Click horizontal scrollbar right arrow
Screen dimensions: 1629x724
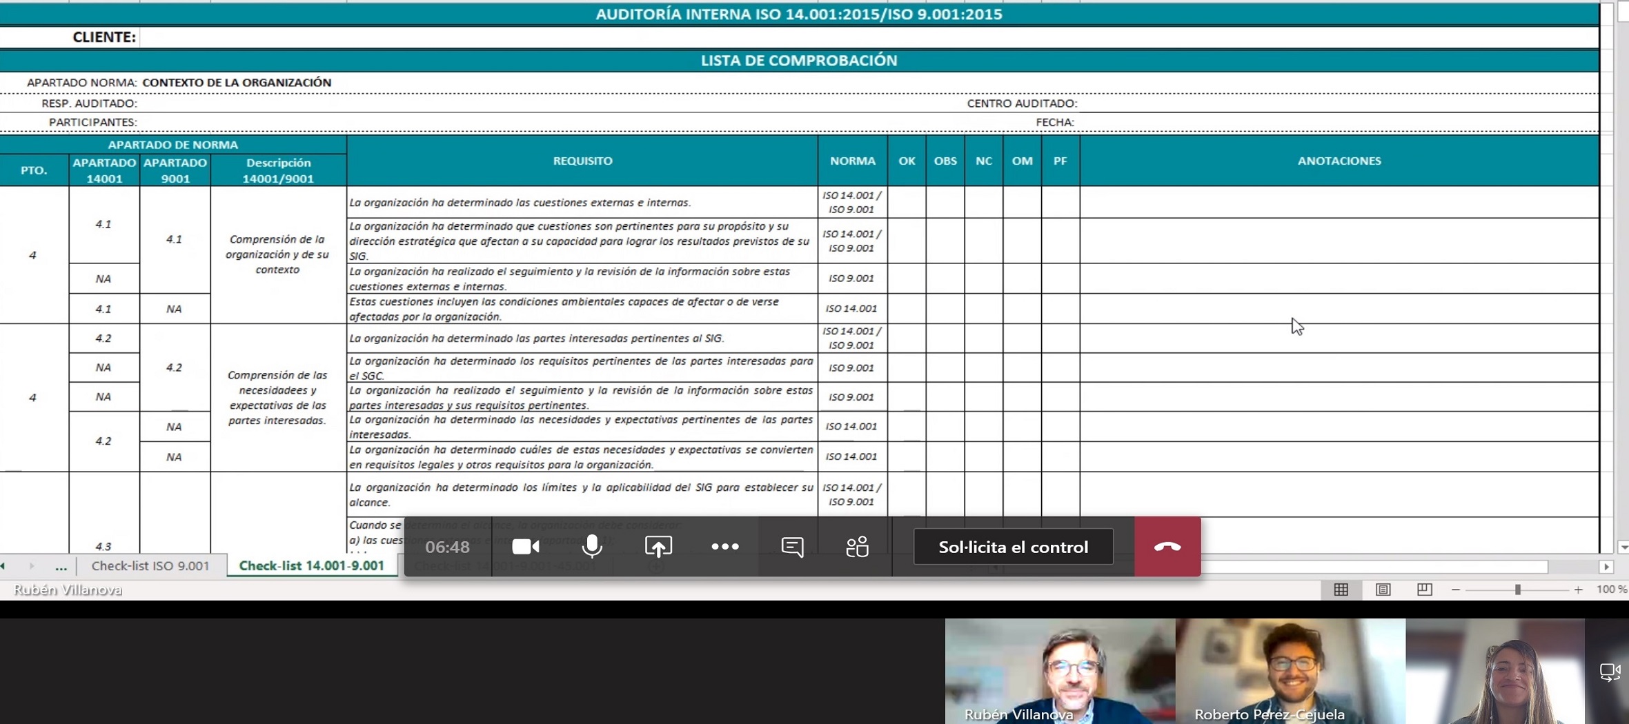pos(1606,566)
